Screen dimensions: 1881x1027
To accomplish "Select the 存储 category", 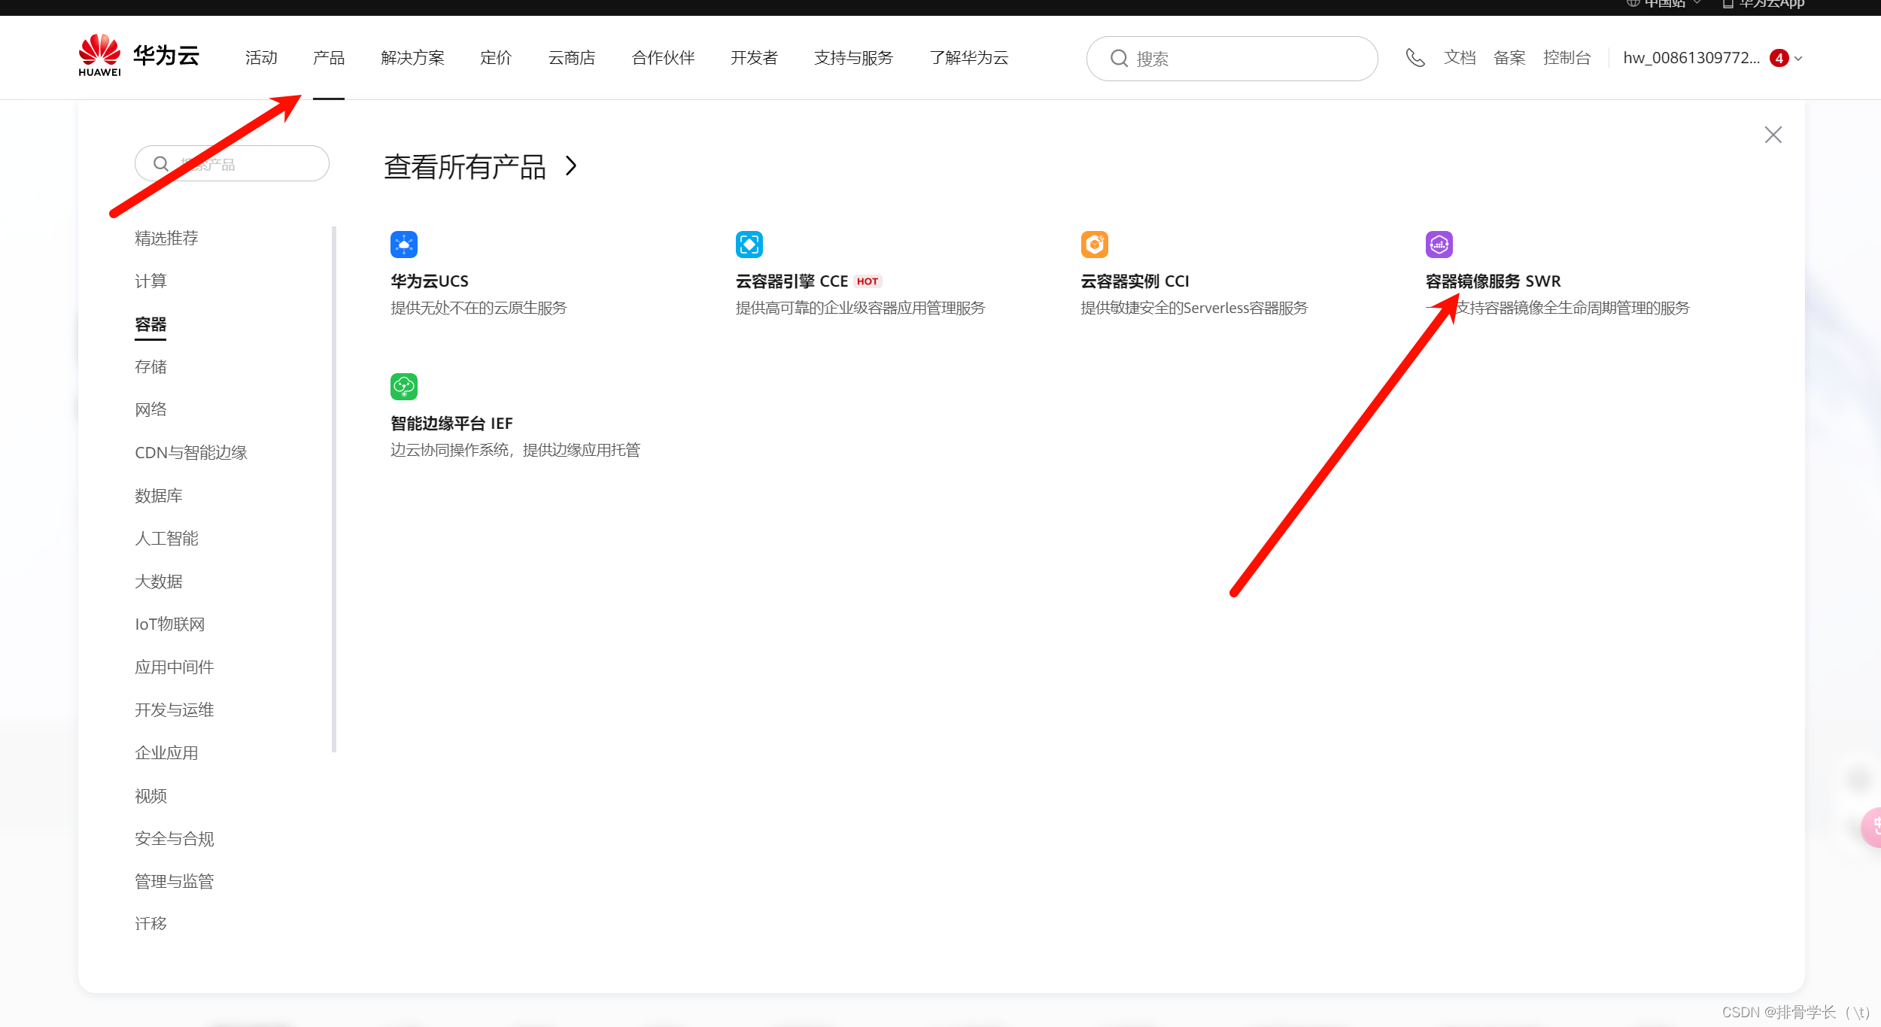I will (x=150, y=367).
